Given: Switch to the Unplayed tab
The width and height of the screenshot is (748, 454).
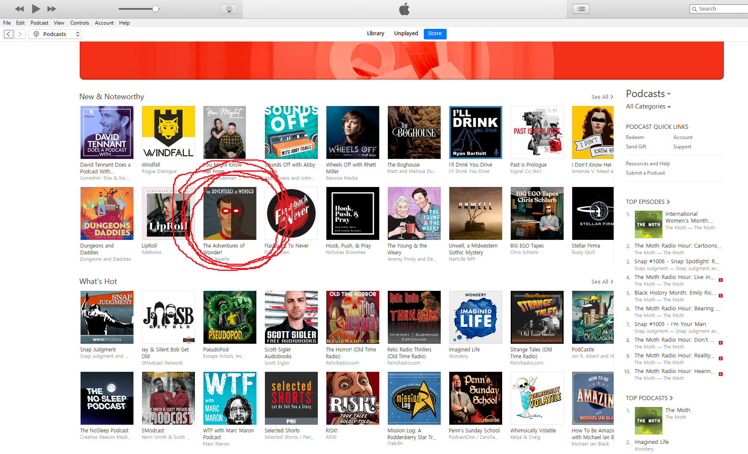Looking at the screenshot, I should click(x=406, y=33).
